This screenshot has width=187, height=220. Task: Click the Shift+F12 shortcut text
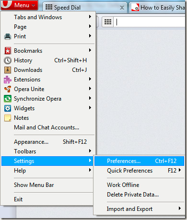pos(75,142)
